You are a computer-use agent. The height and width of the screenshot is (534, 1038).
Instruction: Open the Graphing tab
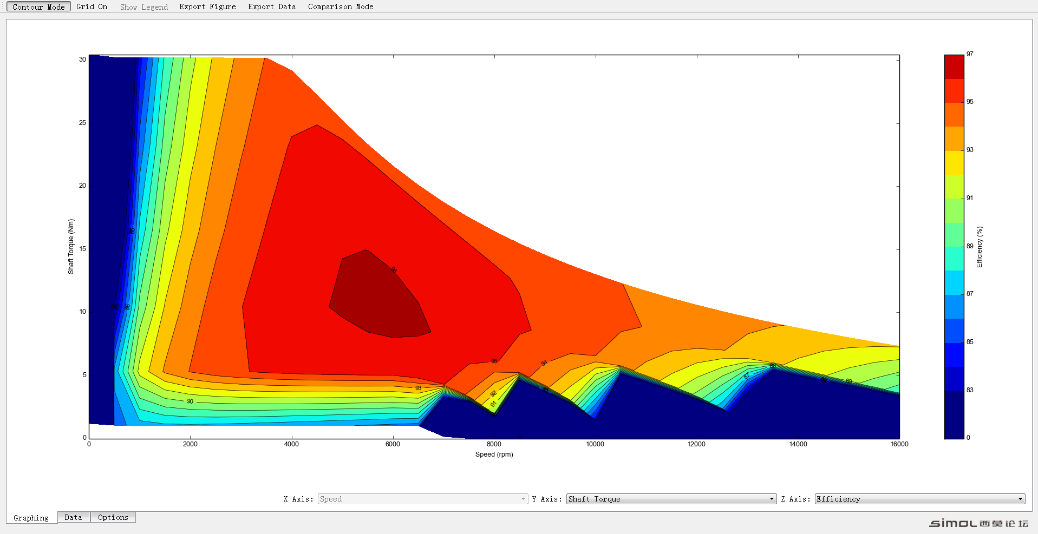tap(31, 518)
